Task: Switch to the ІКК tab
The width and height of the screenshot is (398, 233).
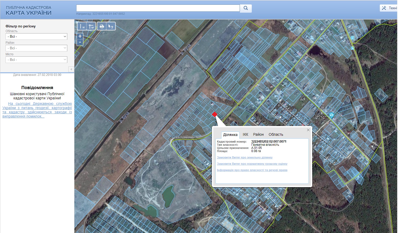Action: (245, 134)
